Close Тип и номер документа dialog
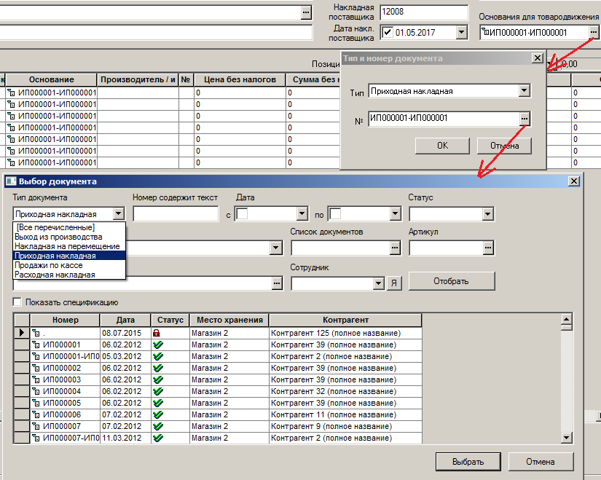601x480 pixels. tap(538, 58)
